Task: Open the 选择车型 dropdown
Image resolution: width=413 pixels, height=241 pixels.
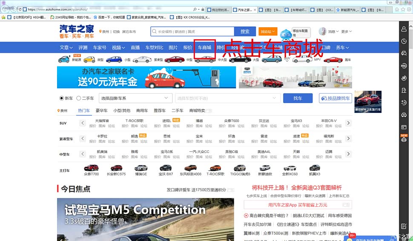Action: tap(227, 98)
